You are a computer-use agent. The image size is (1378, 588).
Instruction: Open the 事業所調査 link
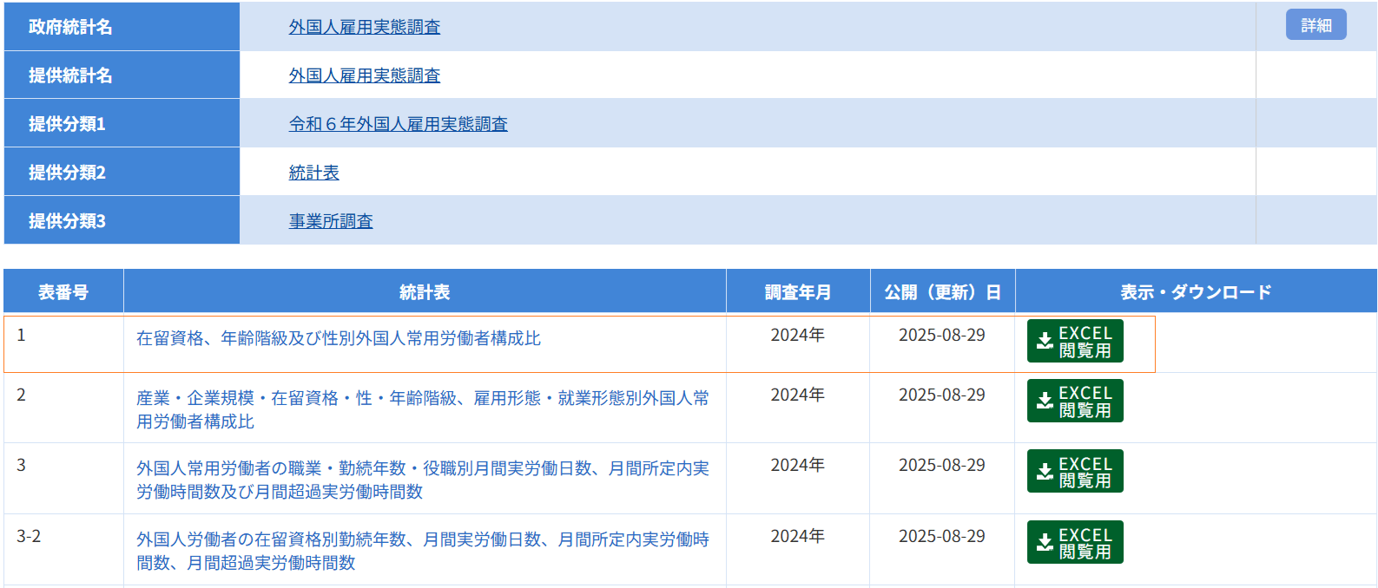[x=331, y=221]
